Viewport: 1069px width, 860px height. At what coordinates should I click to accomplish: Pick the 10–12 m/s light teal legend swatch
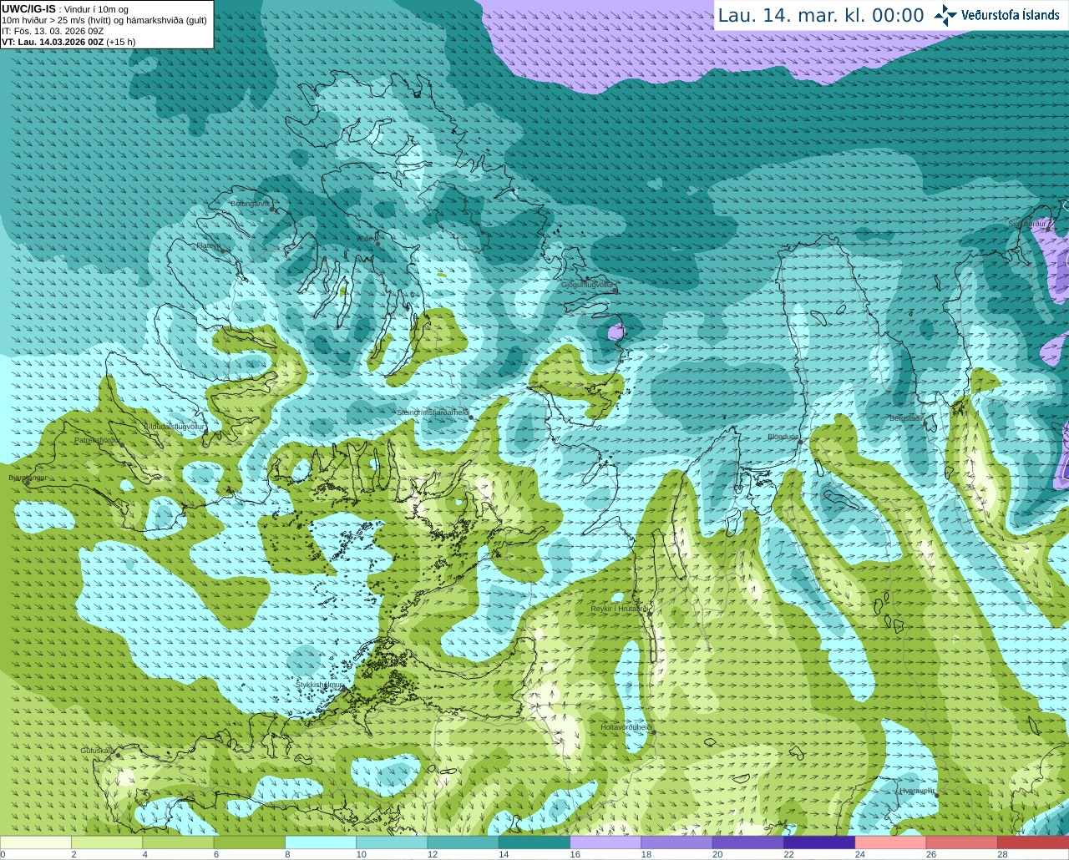[392, 842]
